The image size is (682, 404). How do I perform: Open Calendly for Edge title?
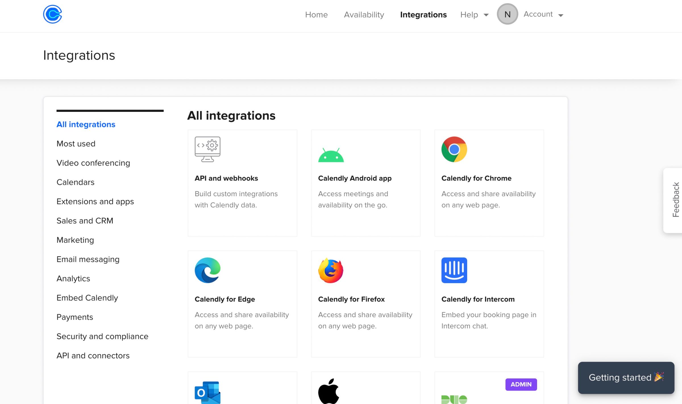(x=224, y=299)
